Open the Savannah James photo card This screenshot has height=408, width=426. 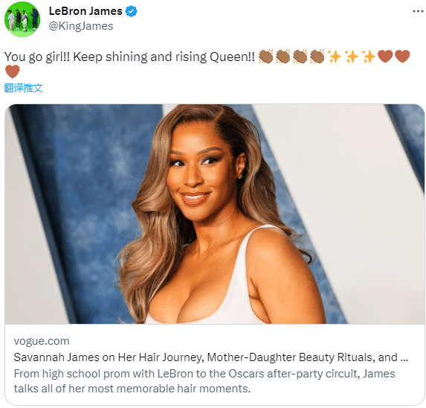tap(214, 214)
